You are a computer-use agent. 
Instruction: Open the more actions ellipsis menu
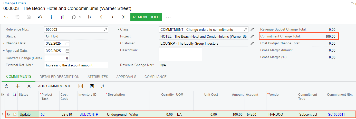point(168,17)
